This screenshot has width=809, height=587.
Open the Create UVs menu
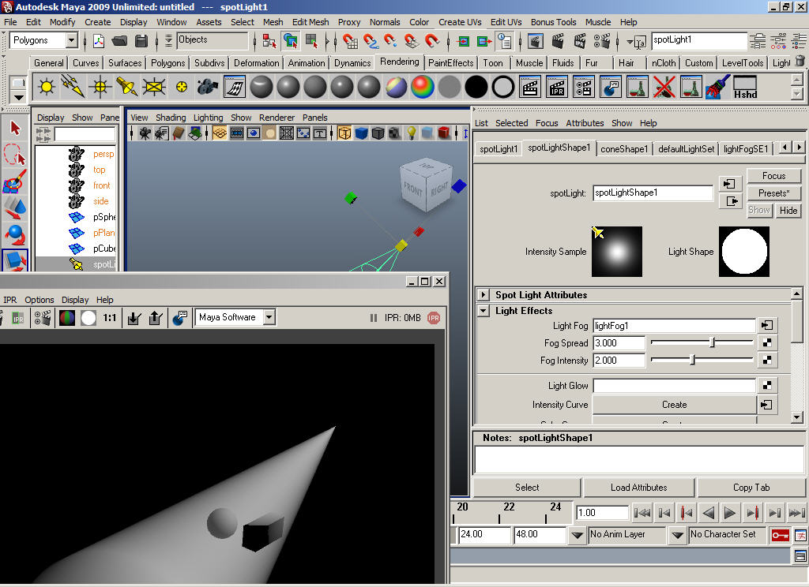(x=460, y=22)
